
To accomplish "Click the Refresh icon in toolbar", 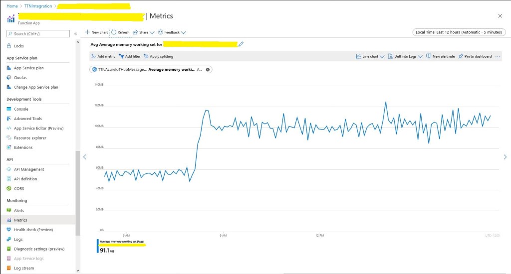I will pyautogui.click(x=114, y=32).
